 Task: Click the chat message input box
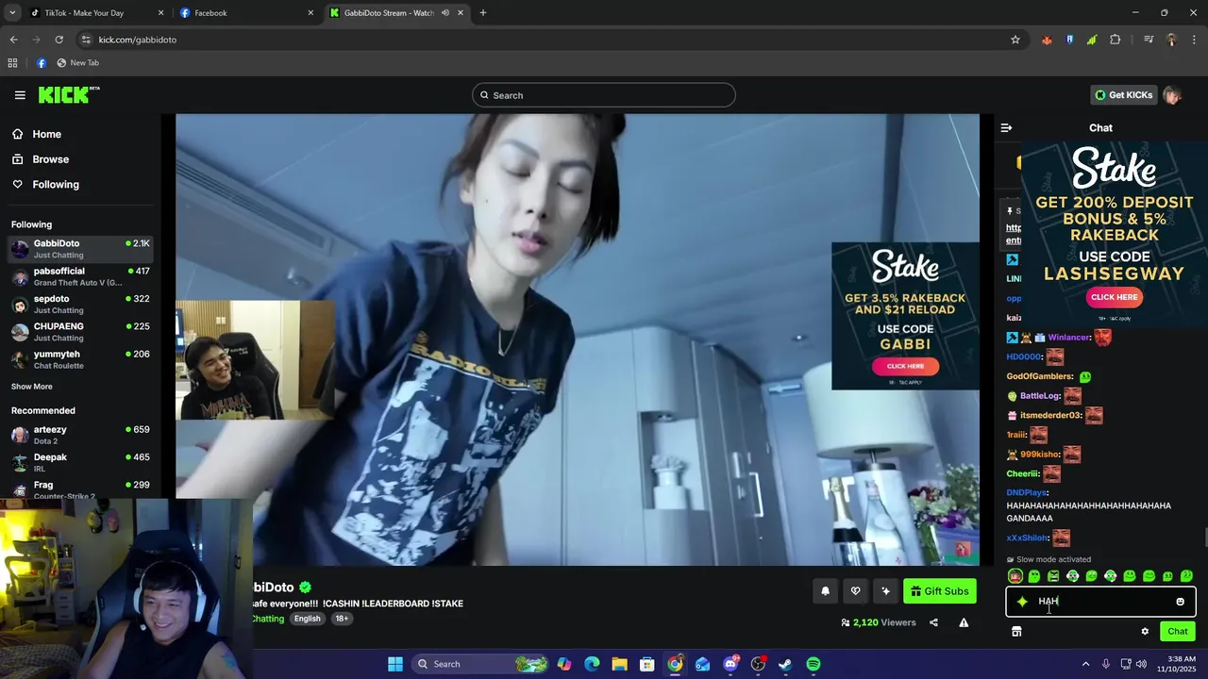(x=1100, y=602)
